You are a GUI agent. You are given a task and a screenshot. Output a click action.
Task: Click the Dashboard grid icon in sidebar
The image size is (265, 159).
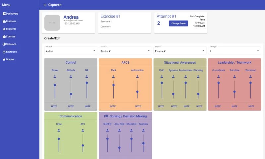coord(4,14)
